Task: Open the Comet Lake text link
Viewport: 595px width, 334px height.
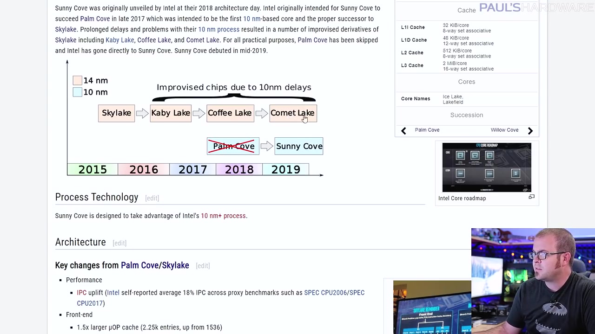Action: point(203,40)
